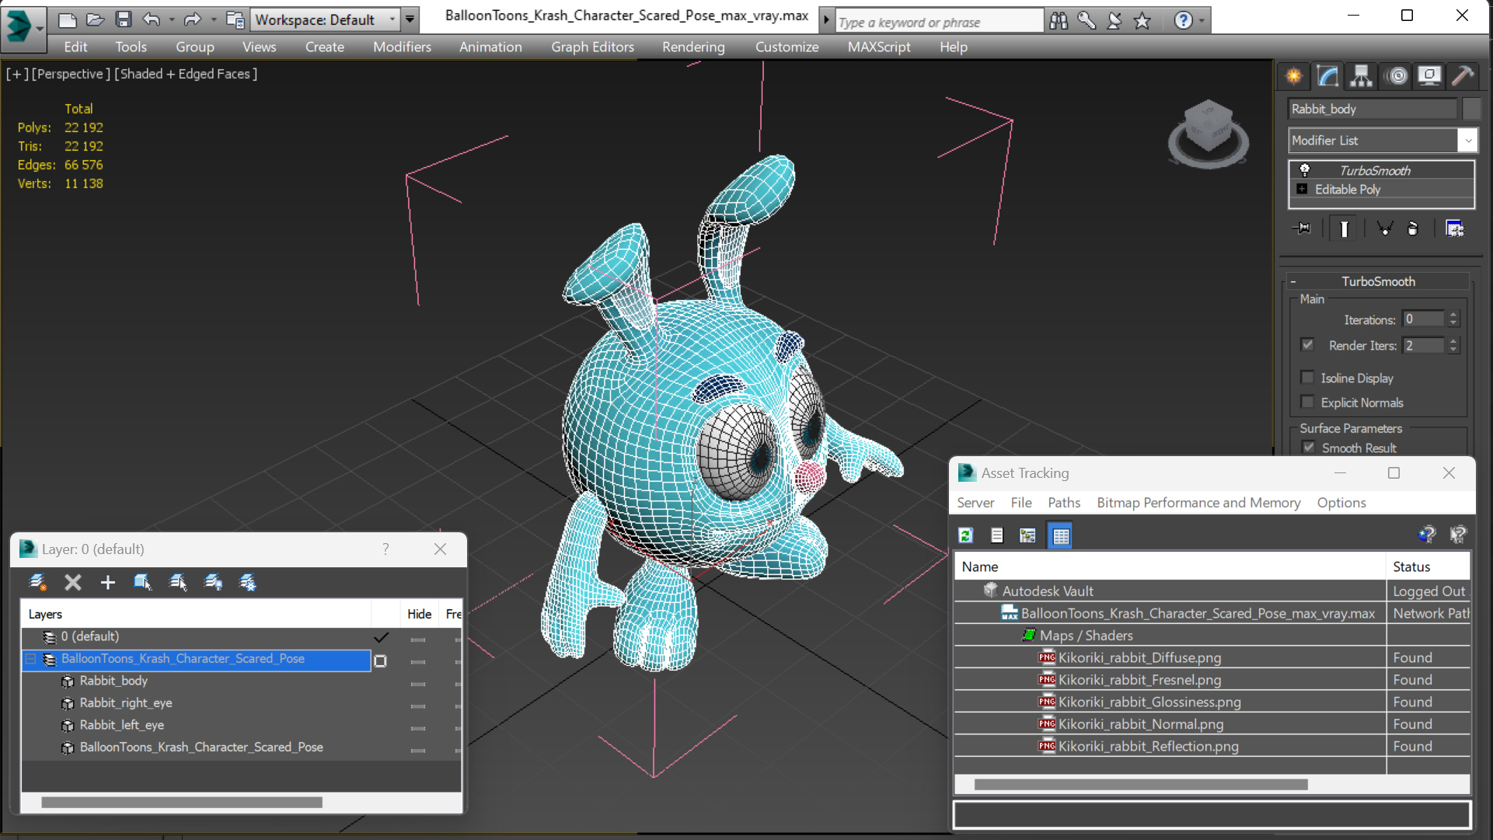Toggle TurboSmooth modifier lightbulb on/off
This screenshot has height=840, width=1493.
coord(1305,170)
